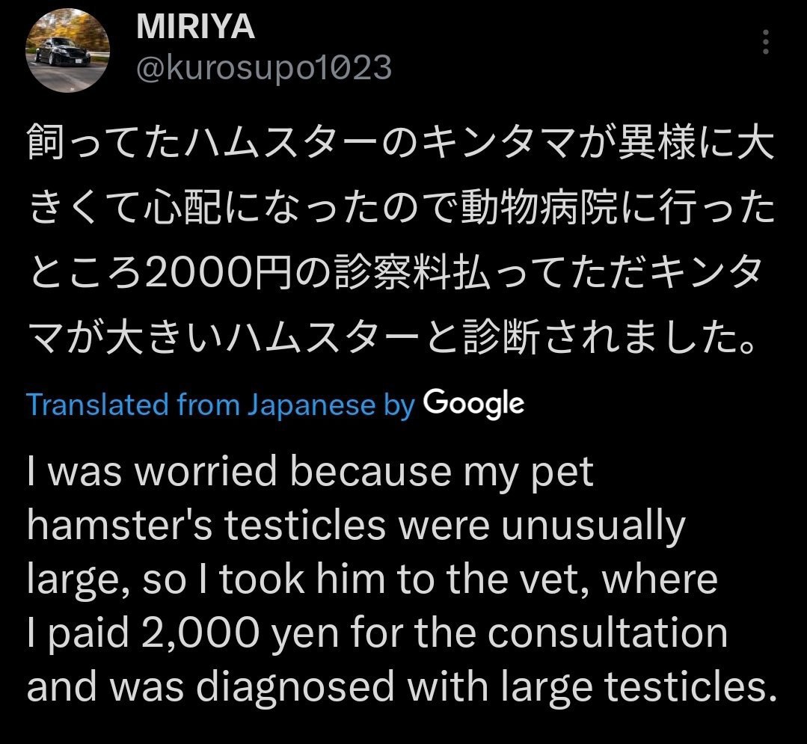807x744 pixels.
Task: Click the Google logo
Action: pyautogui.click(x=473, y=404)
